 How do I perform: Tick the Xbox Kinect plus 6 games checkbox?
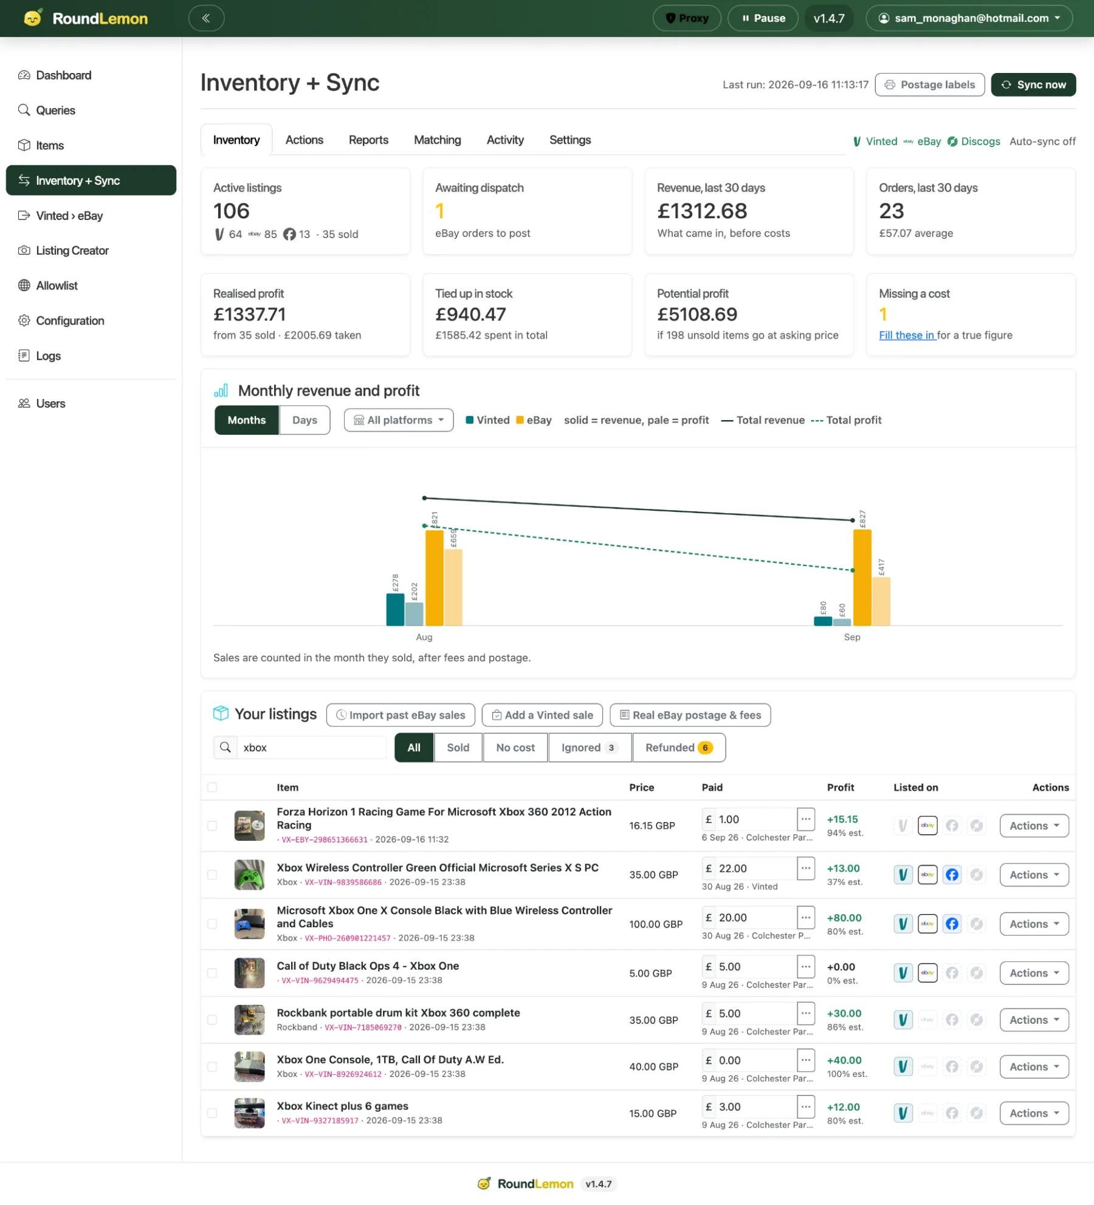click(212, 1113)
